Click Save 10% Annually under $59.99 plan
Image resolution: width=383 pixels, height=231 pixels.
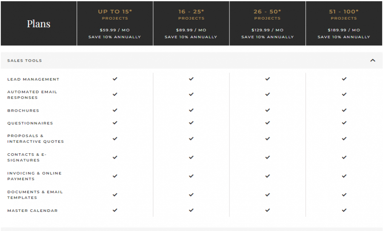click(115, 37)
